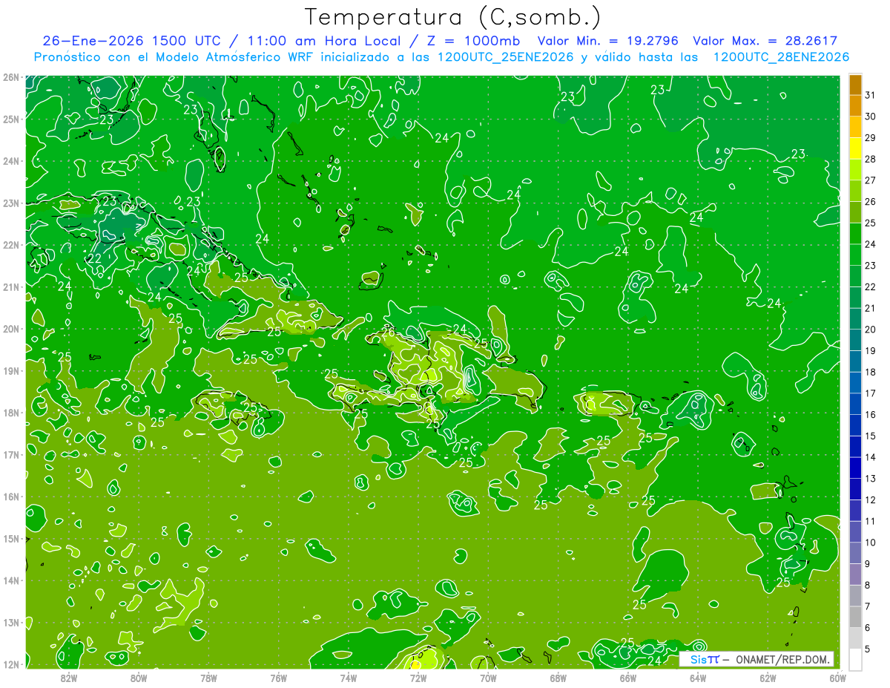The width and height of the screenshot is (890, 688).
Task: Click the '13N' latitude axis label
Action: [x=11, y=622]
